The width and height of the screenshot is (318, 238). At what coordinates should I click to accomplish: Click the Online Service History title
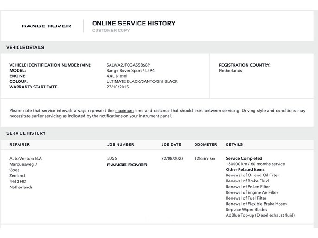pos(134,23)
